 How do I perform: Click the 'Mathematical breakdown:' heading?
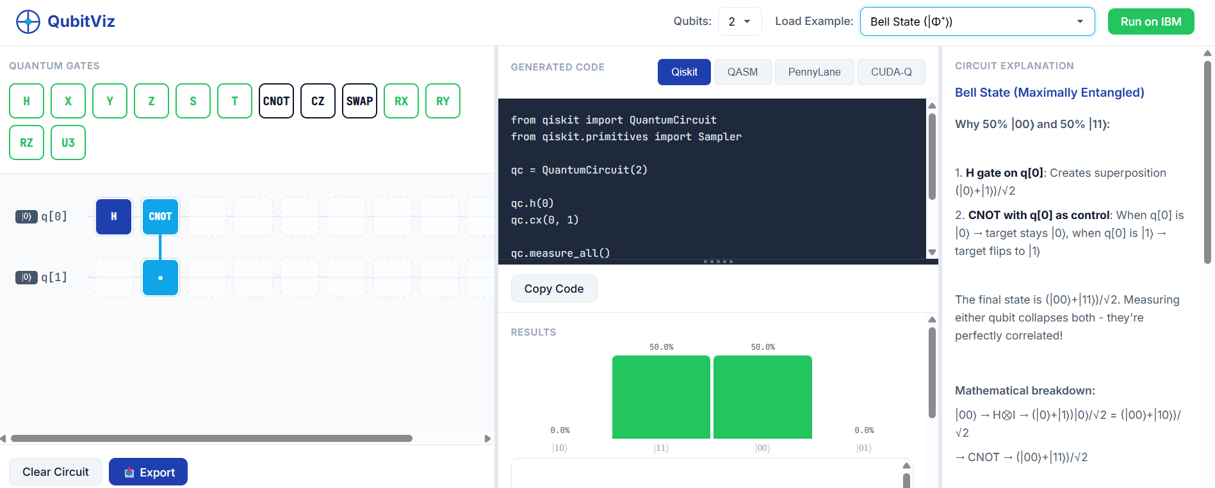click(x=1025, y=391)
